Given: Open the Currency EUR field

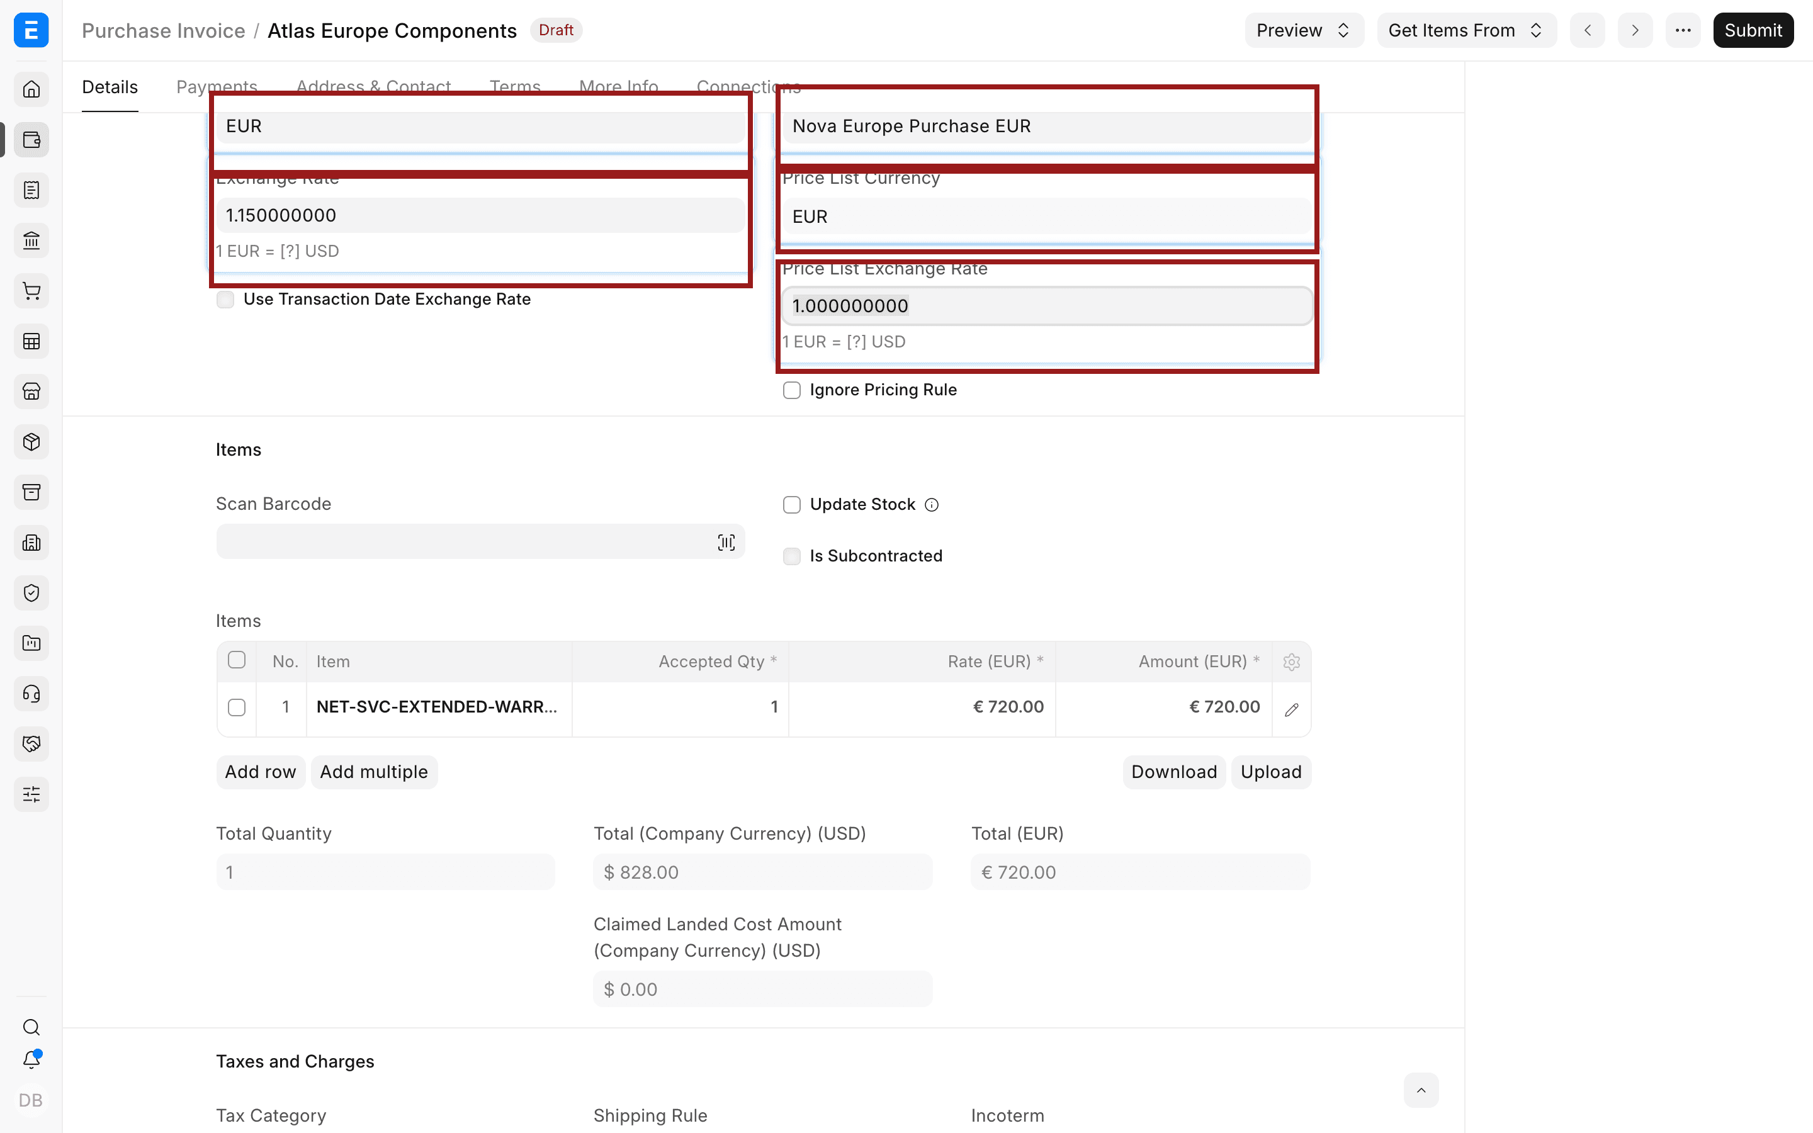Looking at the screenshot, I should tap(480, 126).
